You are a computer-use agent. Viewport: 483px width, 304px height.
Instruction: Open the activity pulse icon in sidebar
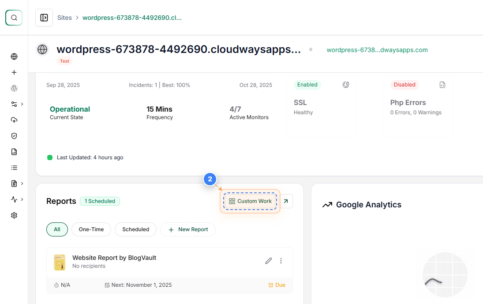14,199
